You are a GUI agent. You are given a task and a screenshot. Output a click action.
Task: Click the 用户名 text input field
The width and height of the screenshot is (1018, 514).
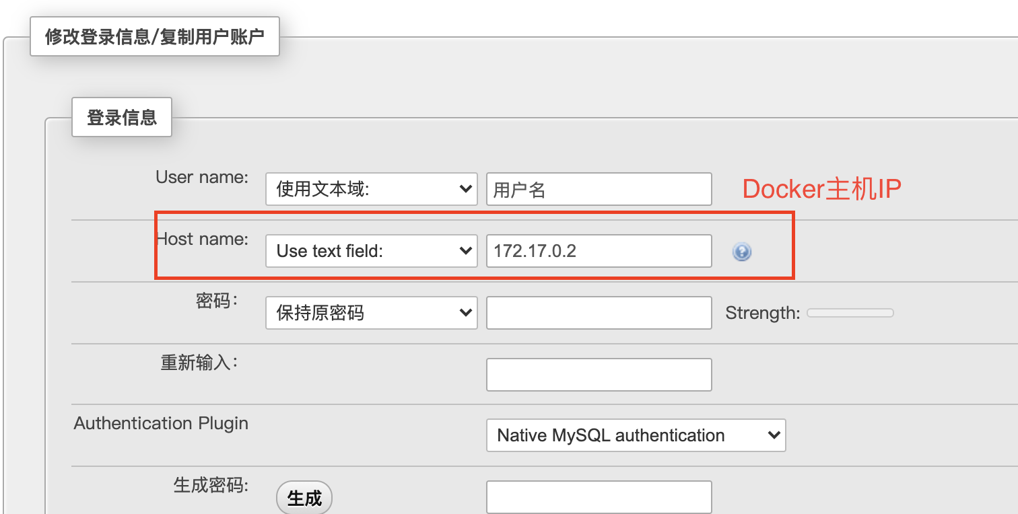[599, 190]
